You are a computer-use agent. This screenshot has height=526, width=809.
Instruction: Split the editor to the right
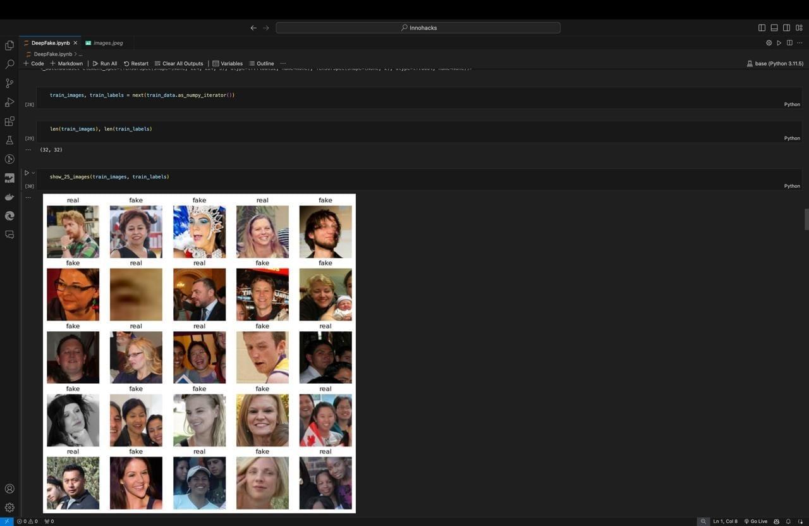click(789, 43)
